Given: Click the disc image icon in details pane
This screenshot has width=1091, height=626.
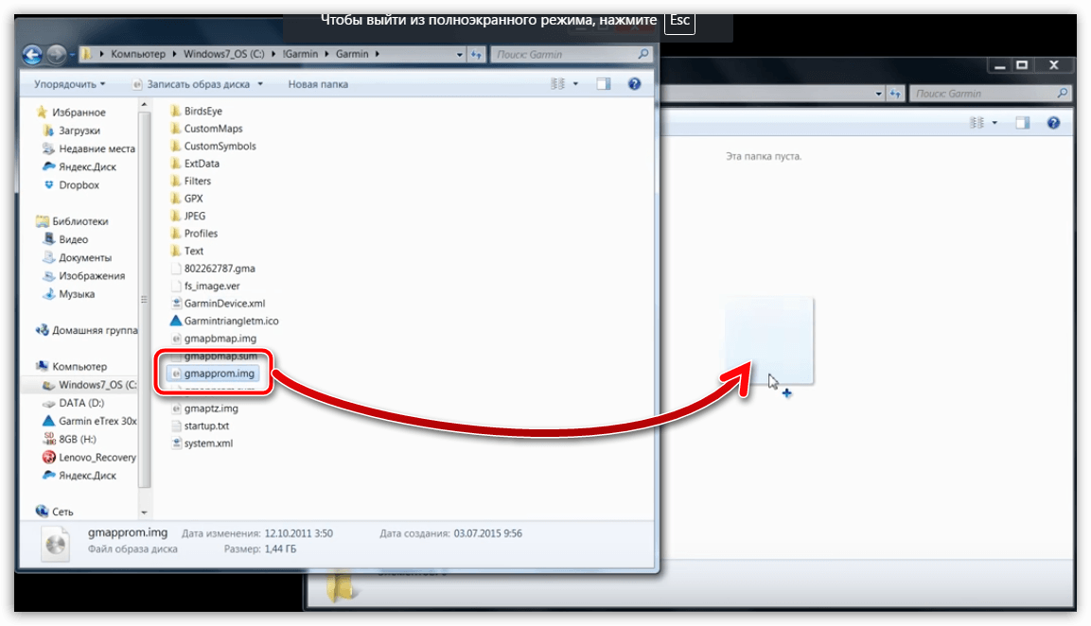Looking at the screenshot, I should tap(56, 543).
